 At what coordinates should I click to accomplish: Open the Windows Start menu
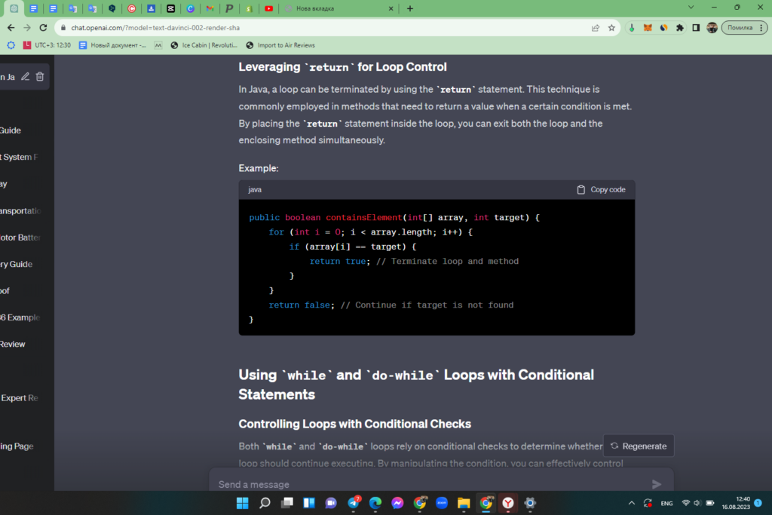pos(243,503)
